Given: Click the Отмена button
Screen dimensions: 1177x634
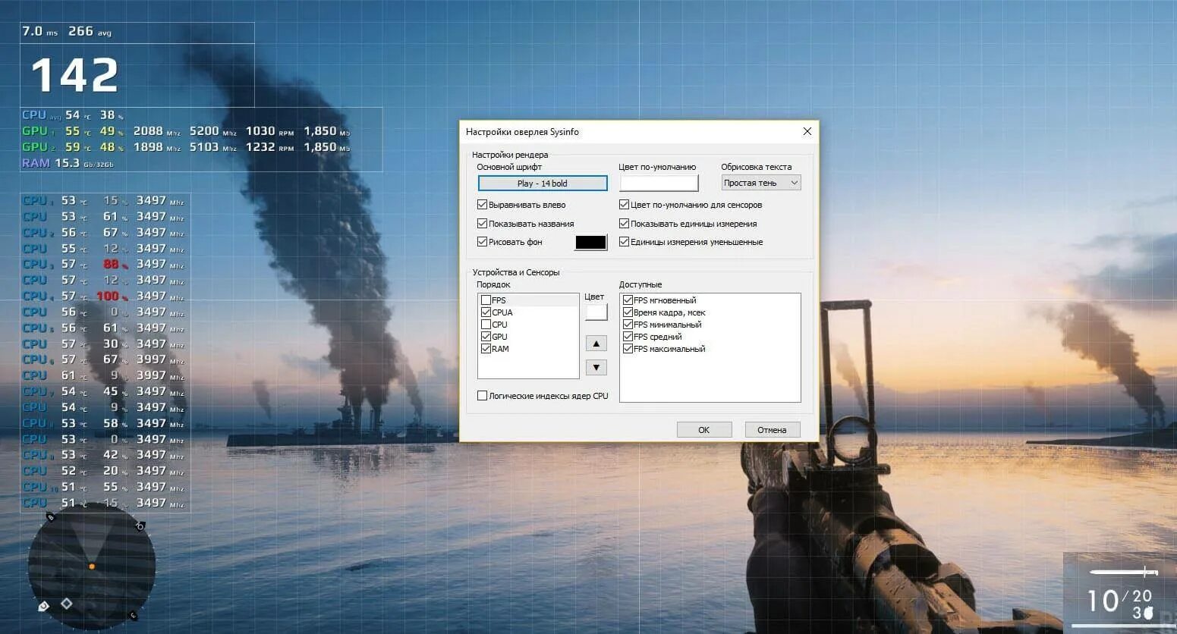Looking at the screenshot, I should [773, 430].
